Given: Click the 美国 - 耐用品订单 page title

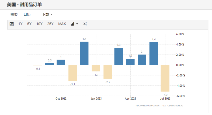Looking at the screenshot, I should 24,5.
